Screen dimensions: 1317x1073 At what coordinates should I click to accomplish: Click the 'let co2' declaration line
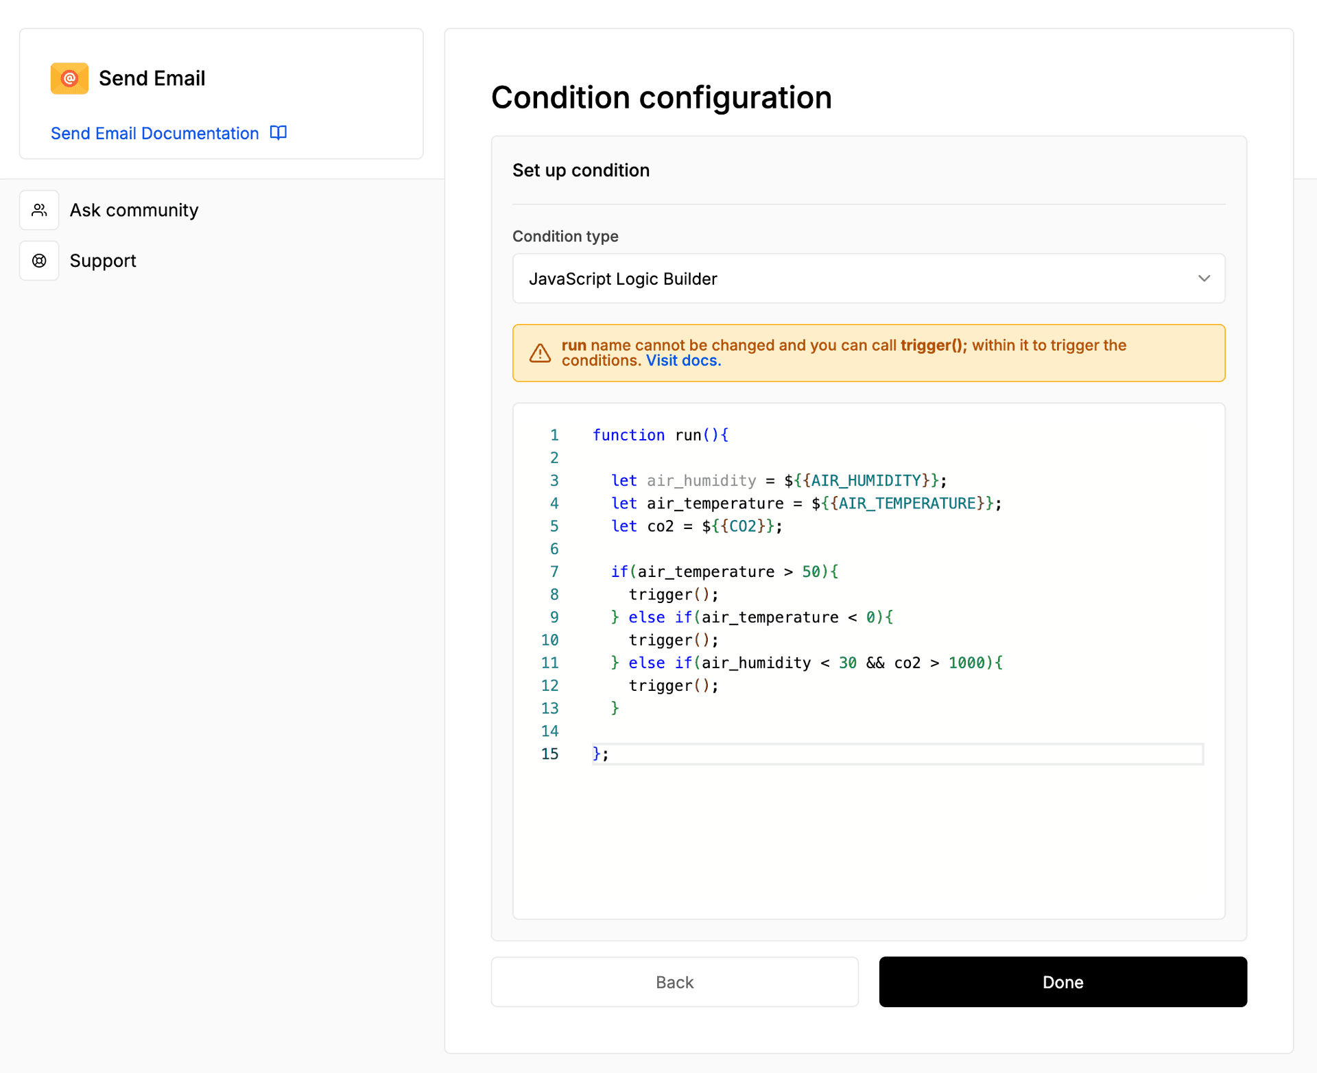pyautogui.click(x=697, y=526)
